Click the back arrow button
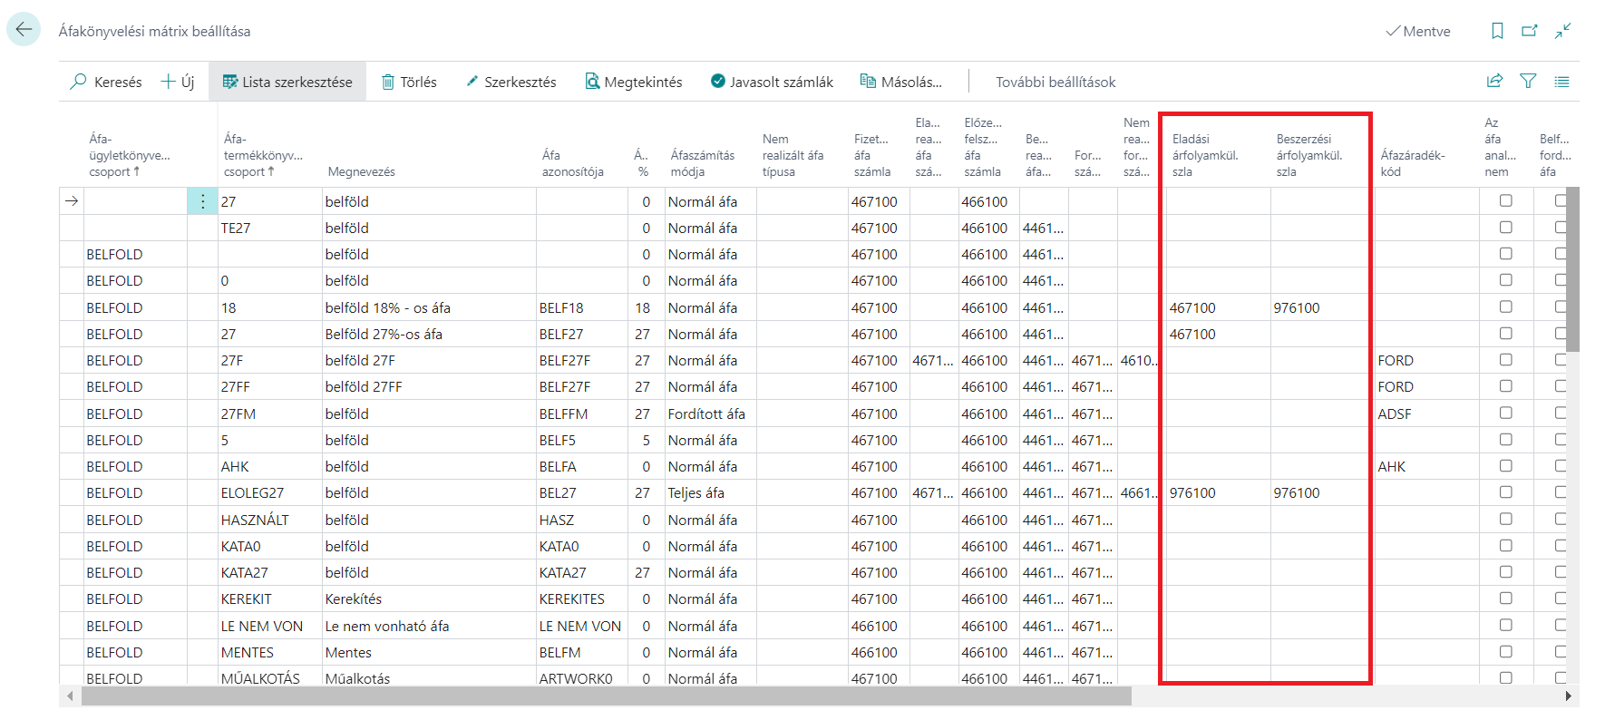1605x720 pixels. click(x=24, y=30)
